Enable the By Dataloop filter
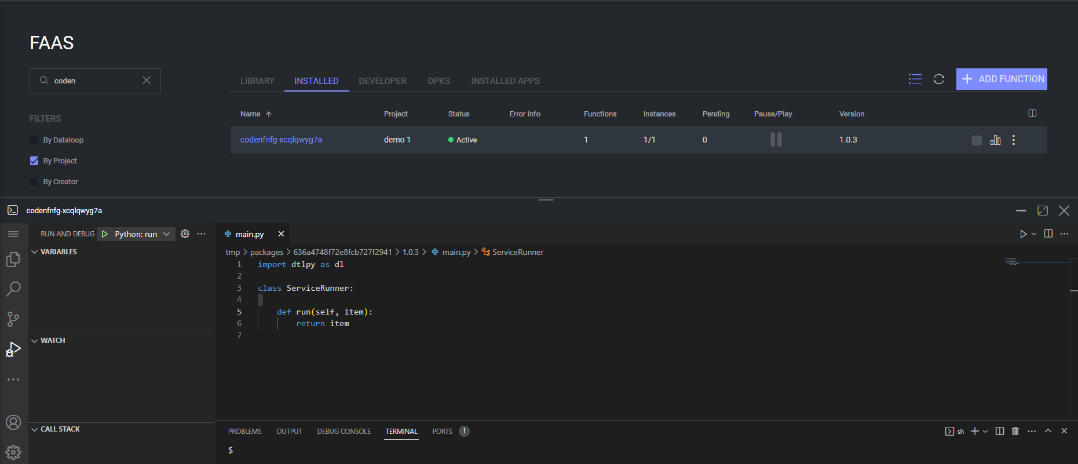Viewport: 1078px width, 464px height. tap(34, 140)
